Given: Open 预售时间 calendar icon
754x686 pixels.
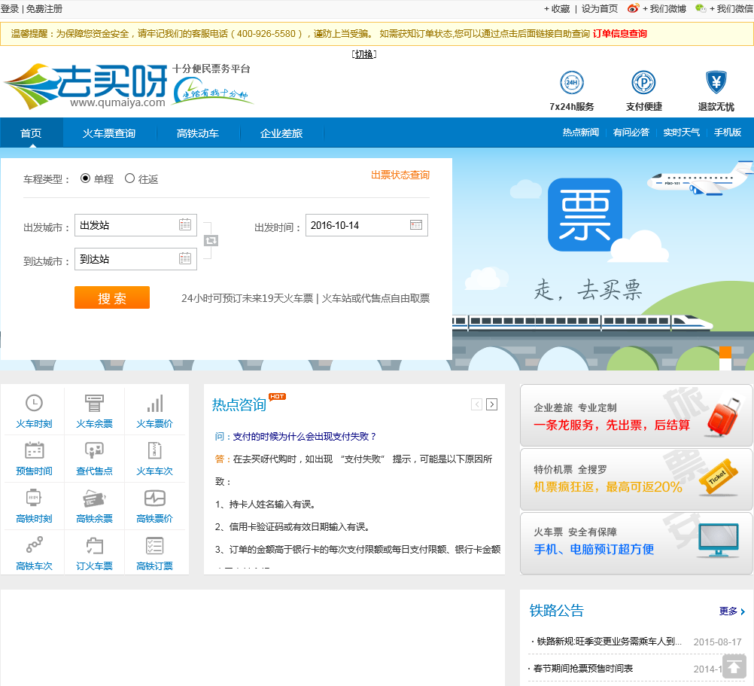Looking at the screenshot, I should [x=34, y=450].
